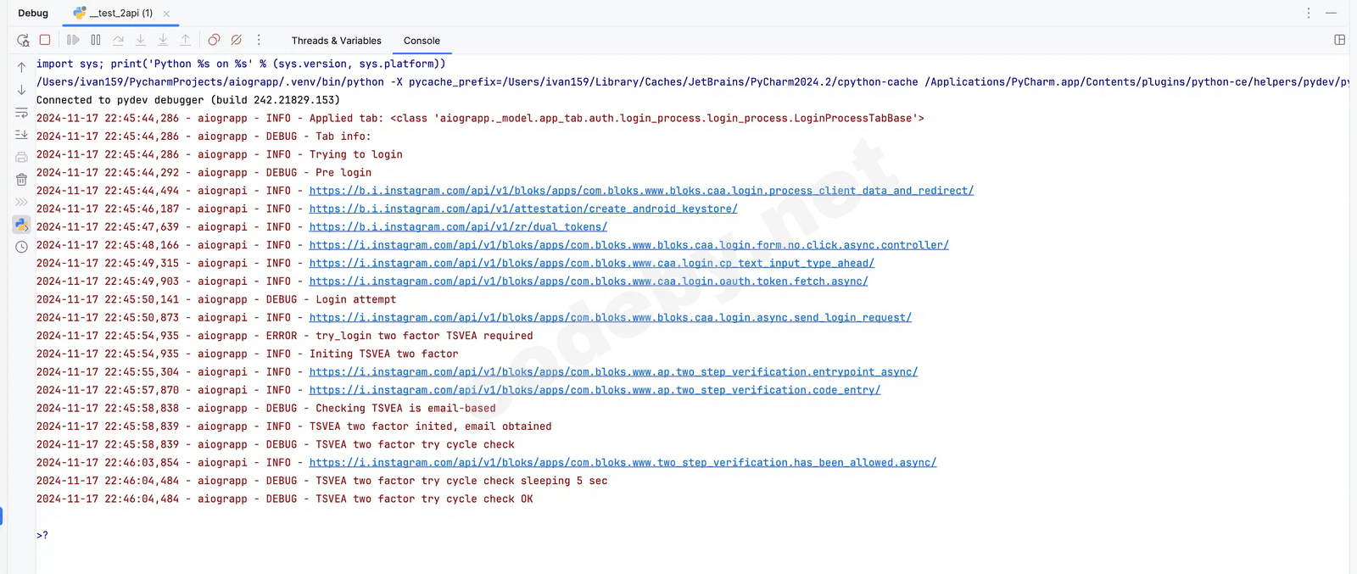Click the Step Into icon
This screenshot has width=1357, height=574.
tap(141, 40)
